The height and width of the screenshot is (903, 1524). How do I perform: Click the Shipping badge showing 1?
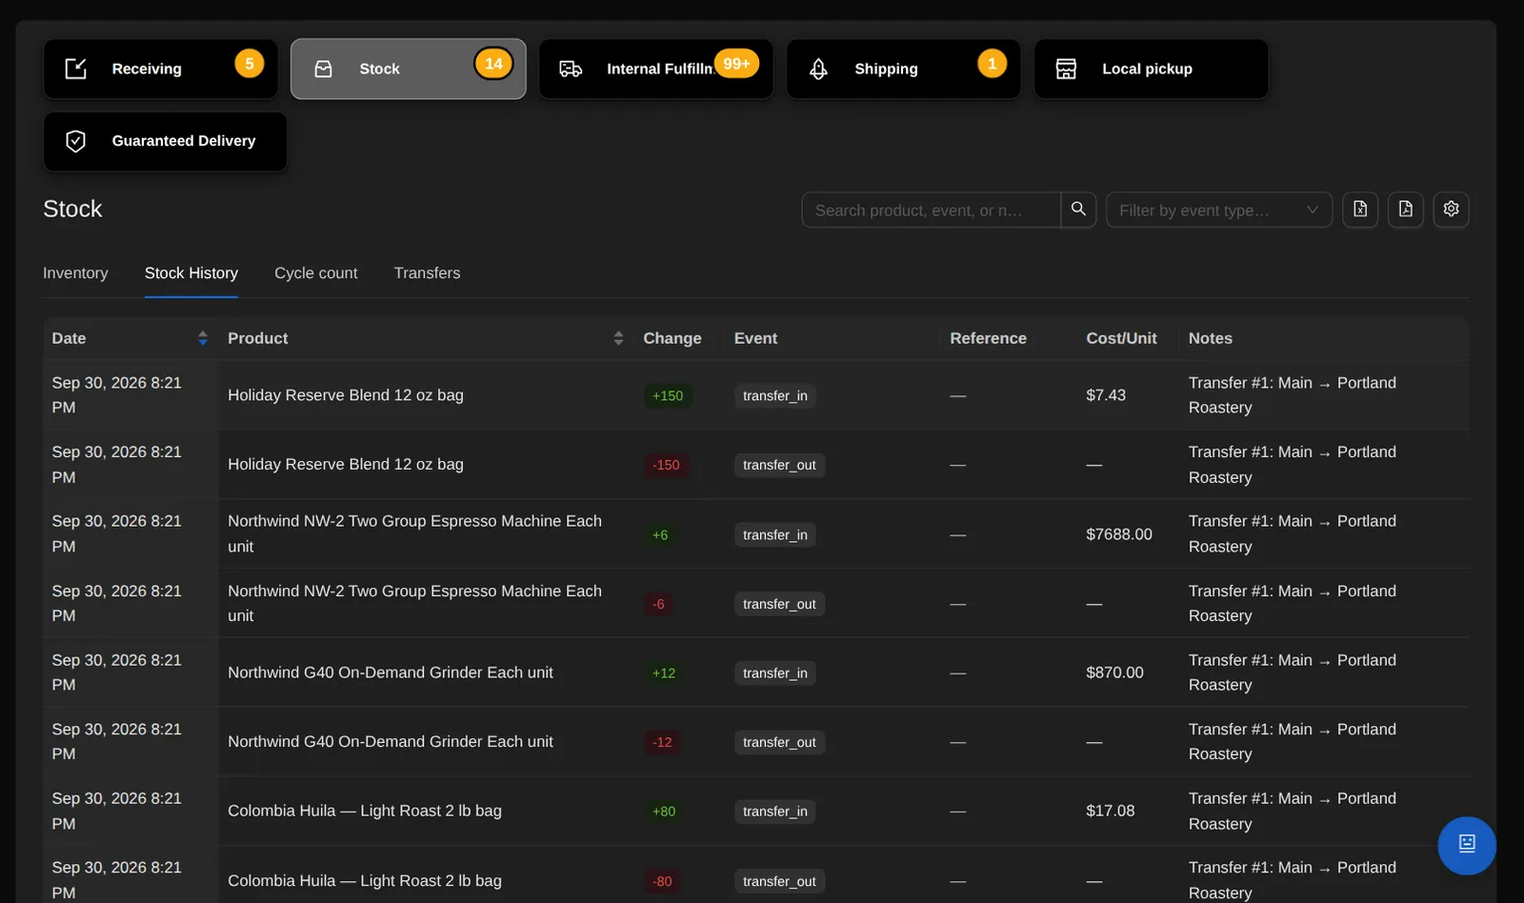pyautogui.click(x=992, y=64)
